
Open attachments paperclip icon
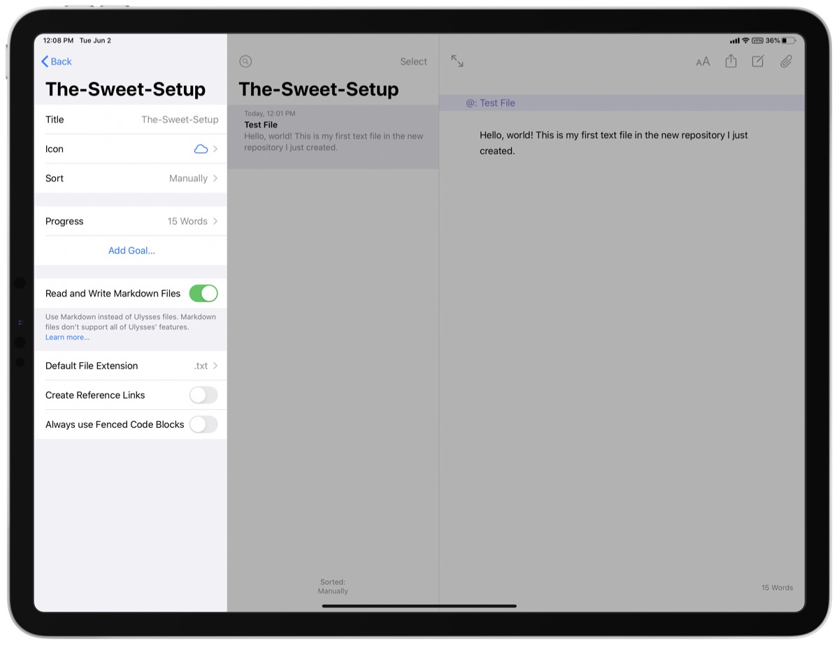pos(787,62)
